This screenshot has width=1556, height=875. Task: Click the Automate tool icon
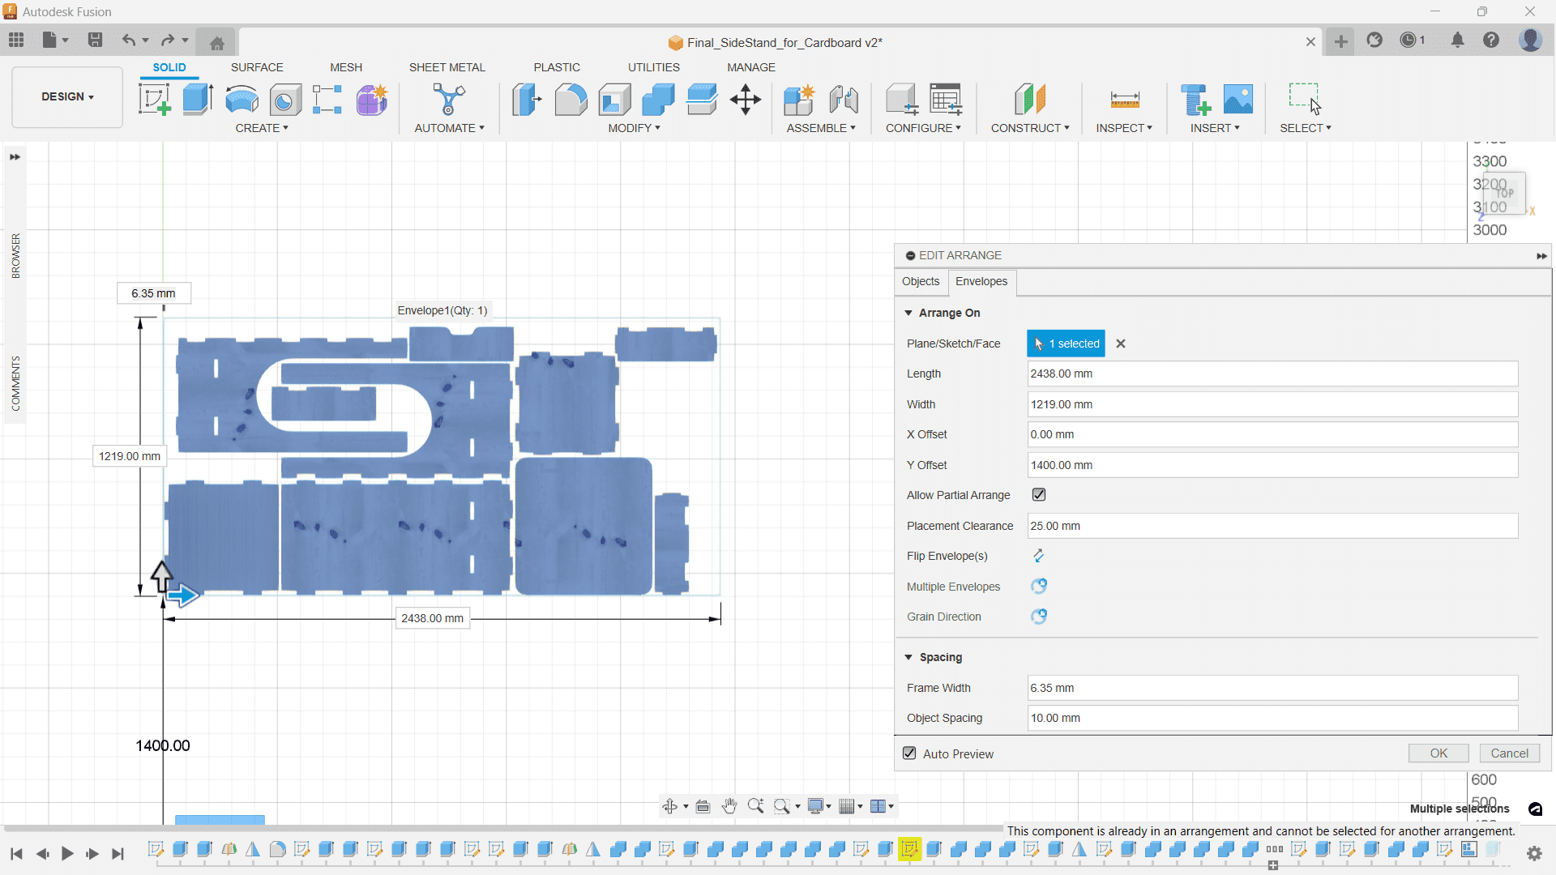pos(449,100)
